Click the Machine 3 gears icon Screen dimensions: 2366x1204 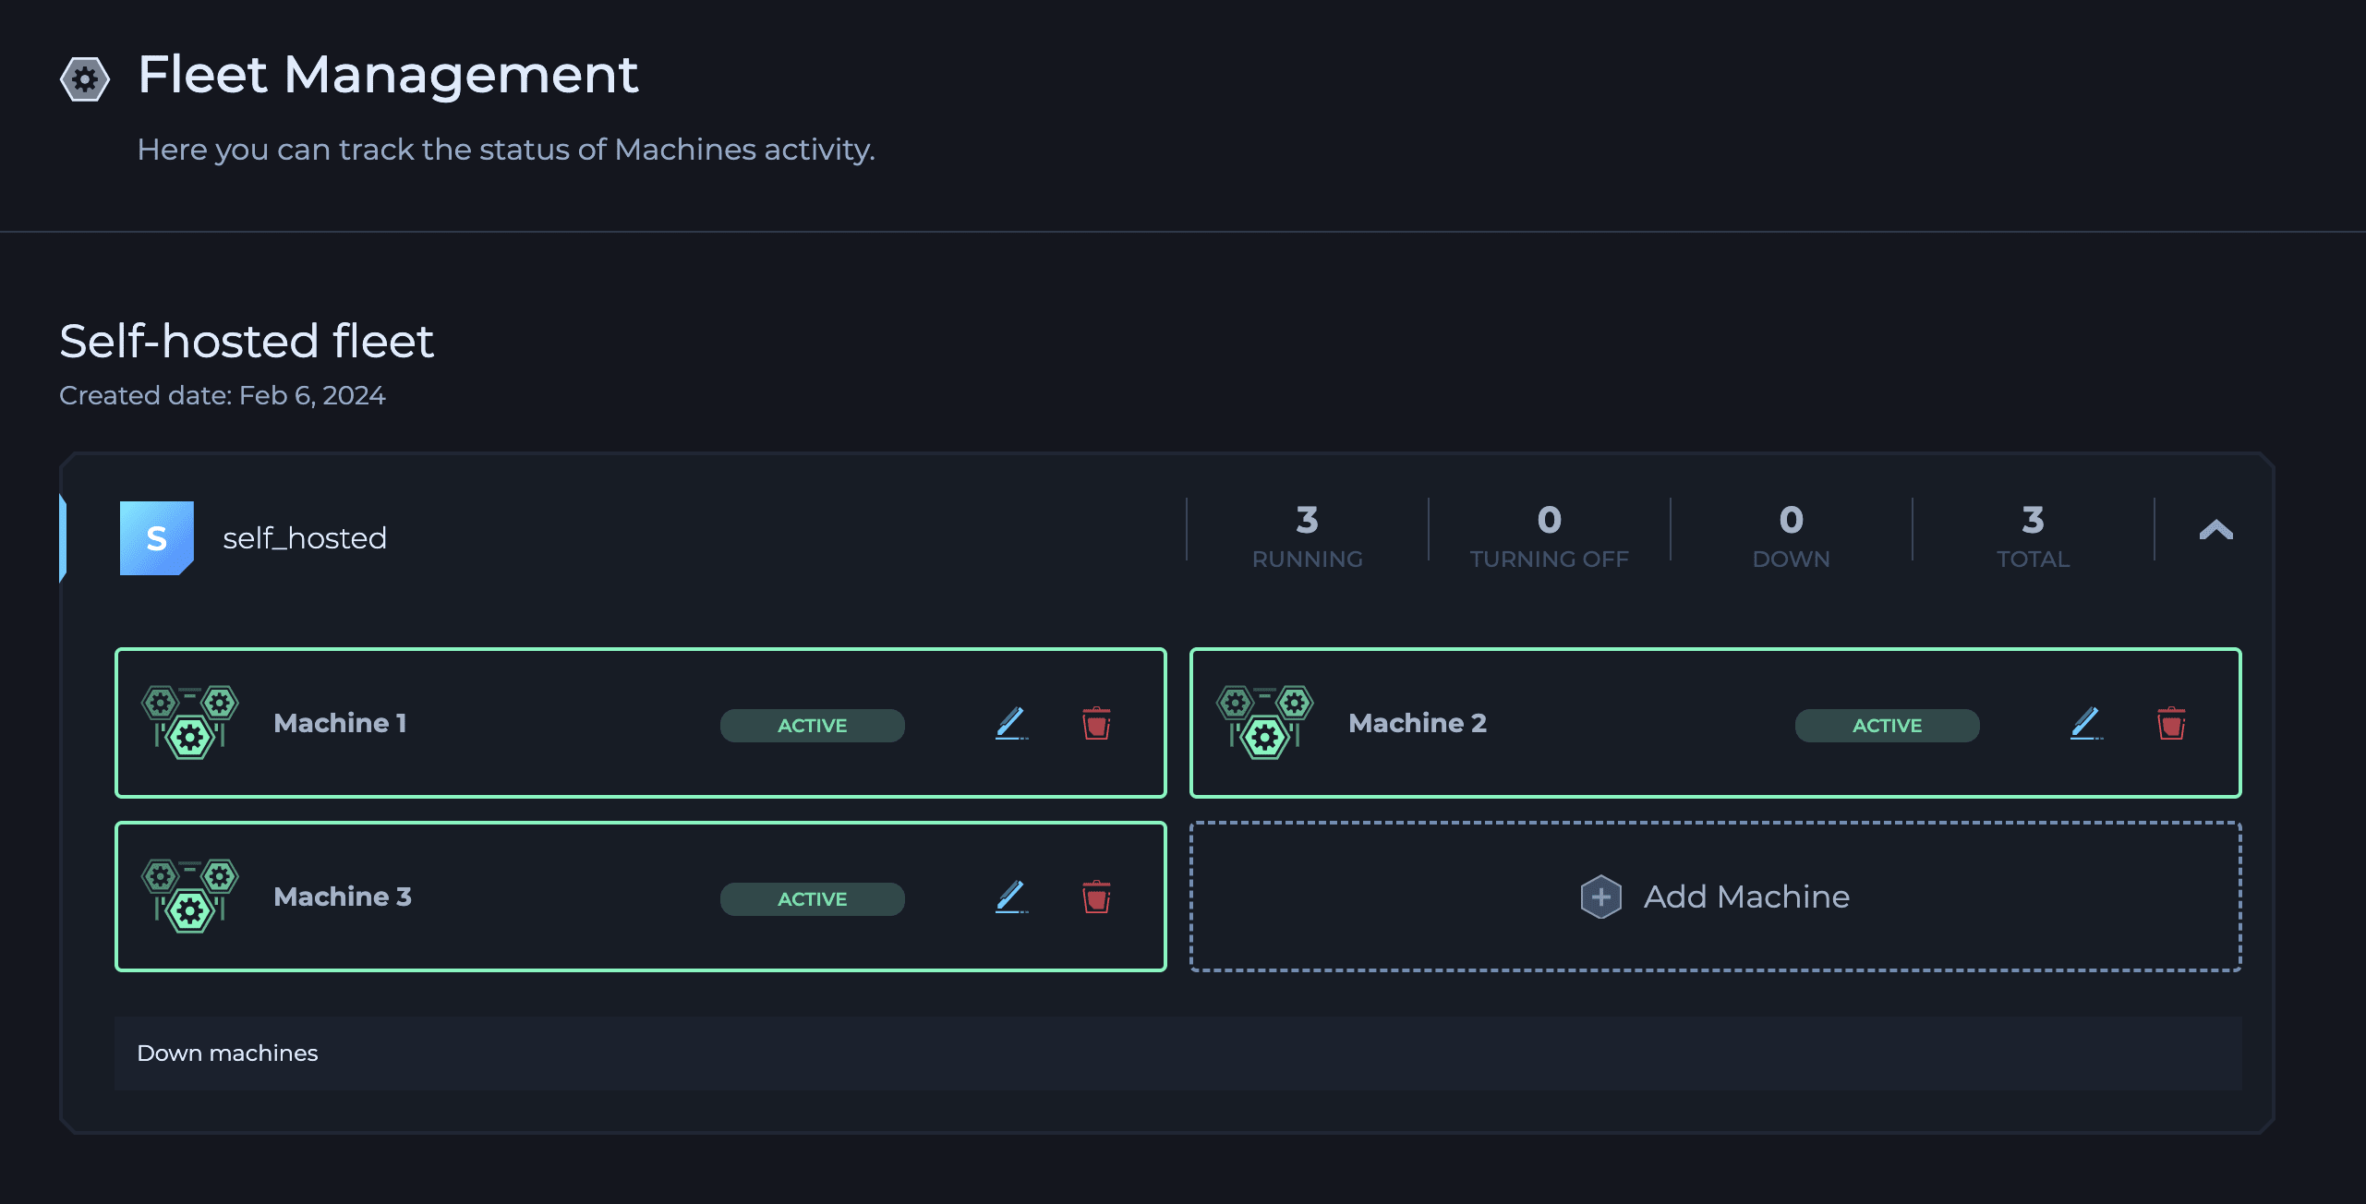tap(190, 897)
